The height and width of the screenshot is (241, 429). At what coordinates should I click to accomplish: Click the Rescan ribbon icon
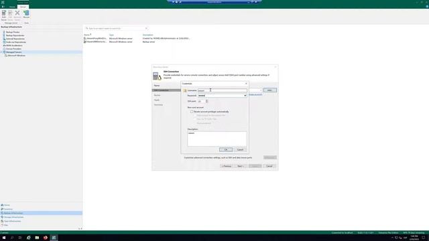click(x=26, y=13)
